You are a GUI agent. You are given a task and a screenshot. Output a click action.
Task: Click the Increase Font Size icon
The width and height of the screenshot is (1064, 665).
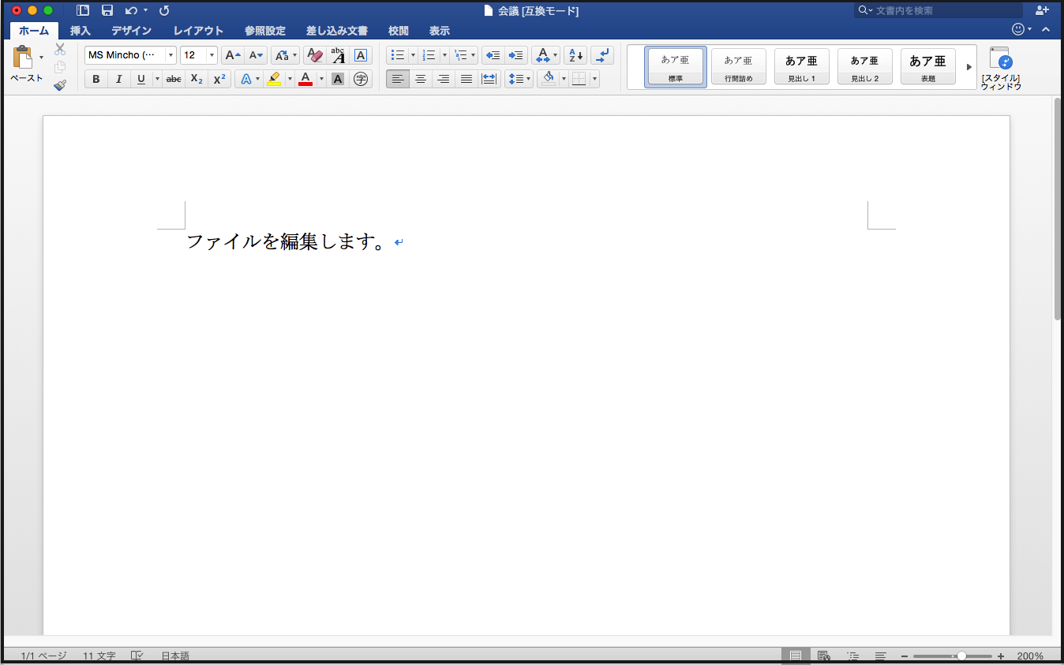click(232, 55)
